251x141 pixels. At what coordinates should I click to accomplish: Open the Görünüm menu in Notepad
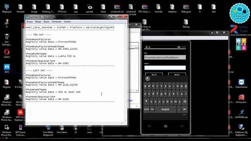pos(56,22)
